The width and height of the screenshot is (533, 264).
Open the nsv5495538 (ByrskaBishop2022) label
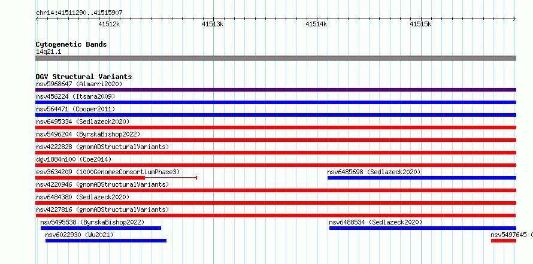92,222
